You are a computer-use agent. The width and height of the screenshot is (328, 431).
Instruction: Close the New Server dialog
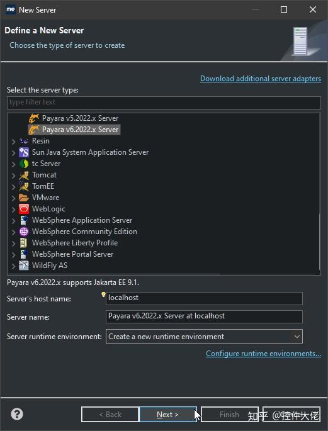[313, 9]
